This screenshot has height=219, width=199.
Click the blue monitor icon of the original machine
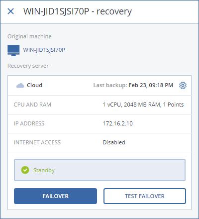coord(13,50)
